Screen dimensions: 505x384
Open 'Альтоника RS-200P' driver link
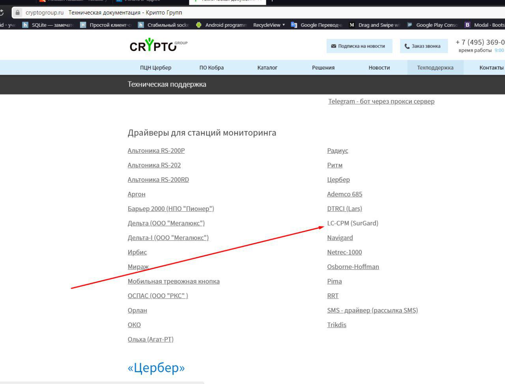[x=156, y=150]
